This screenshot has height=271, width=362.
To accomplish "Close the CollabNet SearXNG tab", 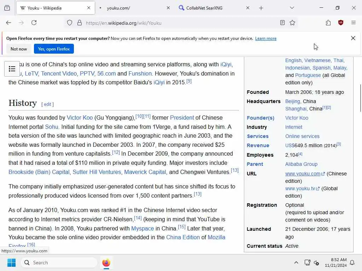I will tap(248, 8).
